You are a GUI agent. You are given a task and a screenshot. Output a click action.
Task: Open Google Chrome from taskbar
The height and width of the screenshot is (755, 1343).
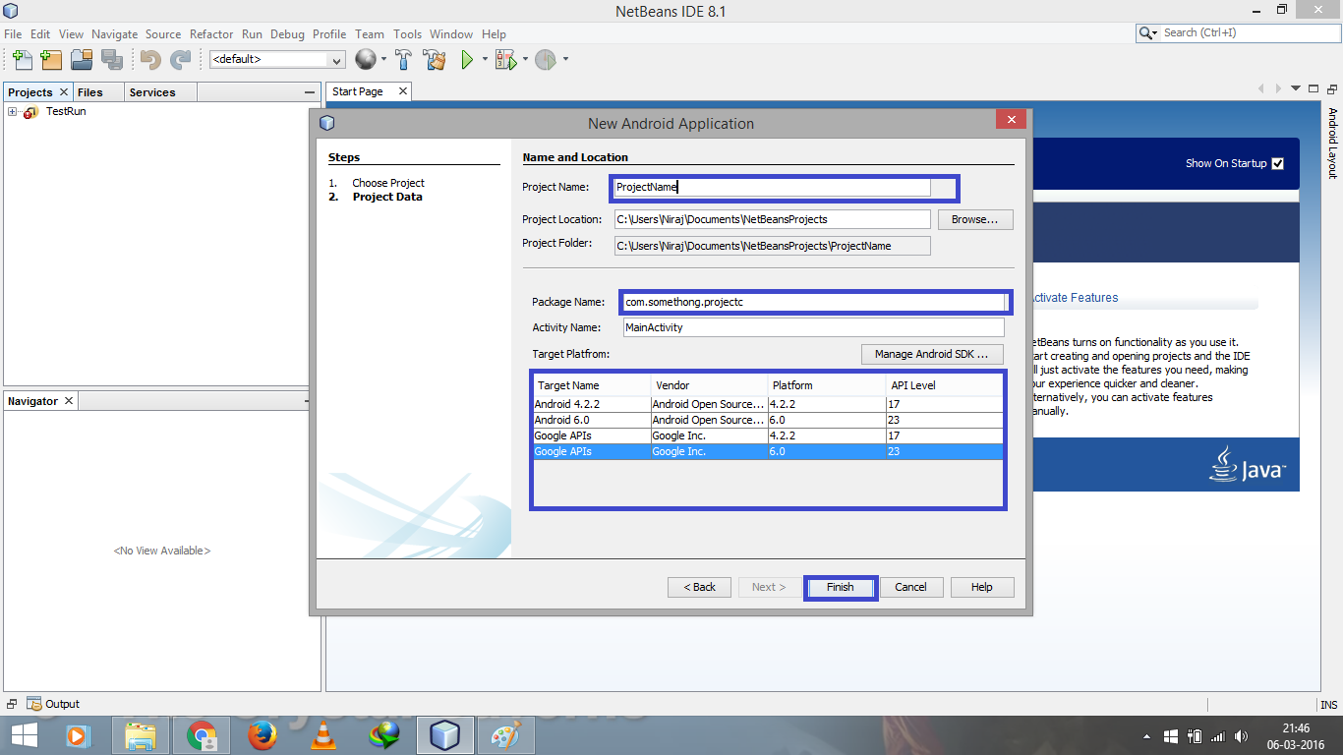[202, 735]
